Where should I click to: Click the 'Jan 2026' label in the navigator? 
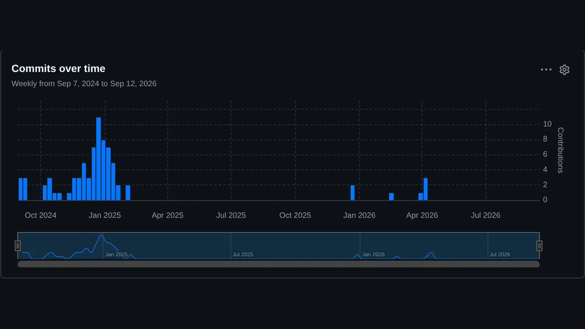click(x=373, y=254)
